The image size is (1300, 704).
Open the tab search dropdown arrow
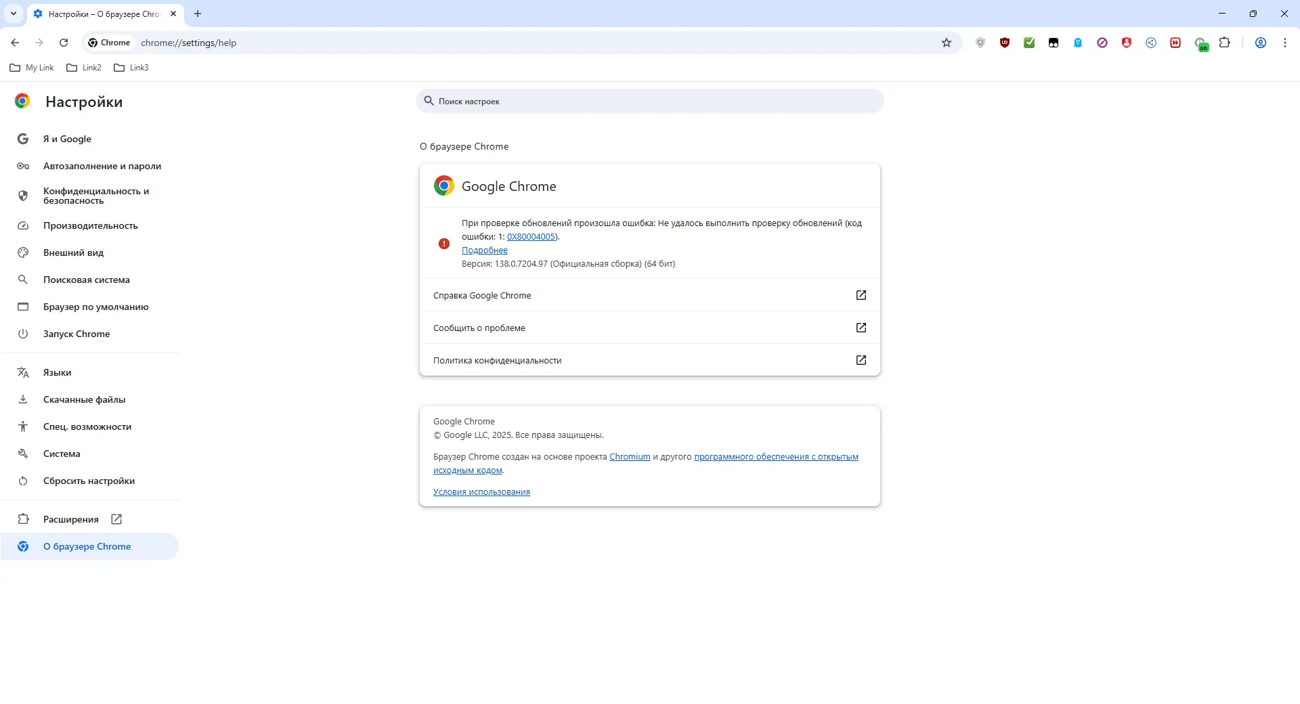tap(14, 14)
